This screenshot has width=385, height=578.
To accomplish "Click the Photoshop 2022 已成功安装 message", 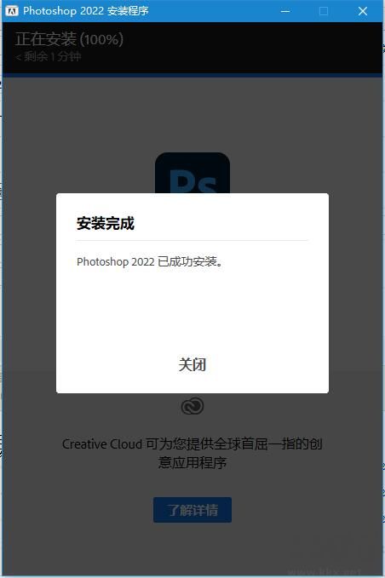I will click(150, 261).
